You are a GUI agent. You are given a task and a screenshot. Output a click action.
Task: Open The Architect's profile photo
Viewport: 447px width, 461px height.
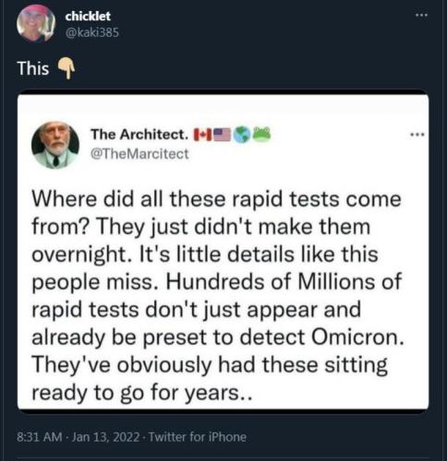tap(55, 145)
